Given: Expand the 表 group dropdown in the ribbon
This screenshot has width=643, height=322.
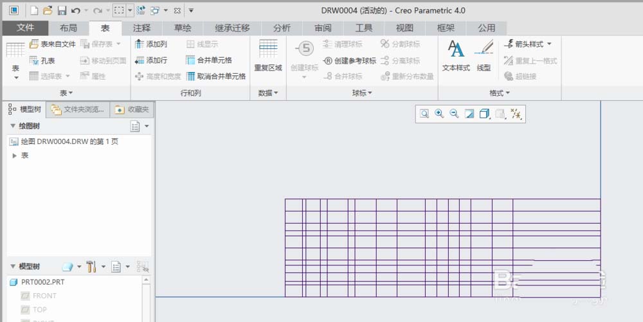Looking at the screenshot, I should pyautogui.click(x=66, y=93).
